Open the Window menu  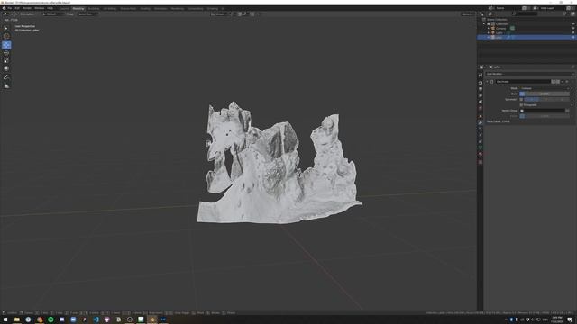[x=40, y=8]
